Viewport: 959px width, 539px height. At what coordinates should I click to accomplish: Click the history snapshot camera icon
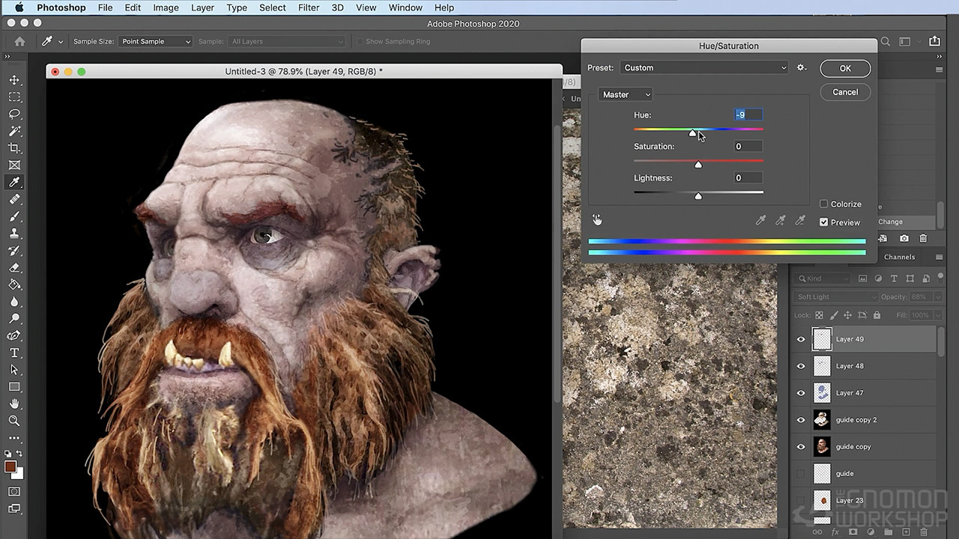[x=904, y=238]
